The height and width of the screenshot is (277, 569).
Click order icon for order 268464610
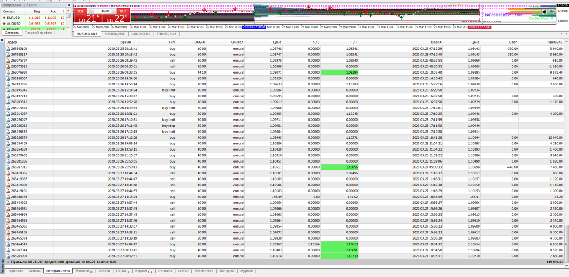coord(7,244)
